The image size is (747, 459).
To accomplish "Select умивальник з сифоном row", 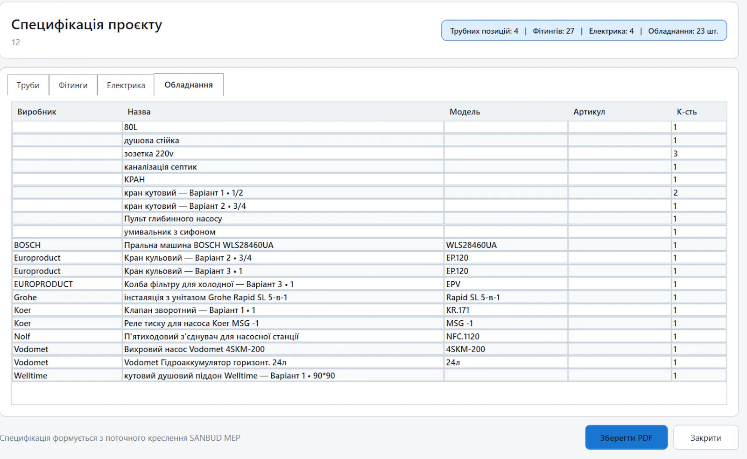I will coord(369,232).
